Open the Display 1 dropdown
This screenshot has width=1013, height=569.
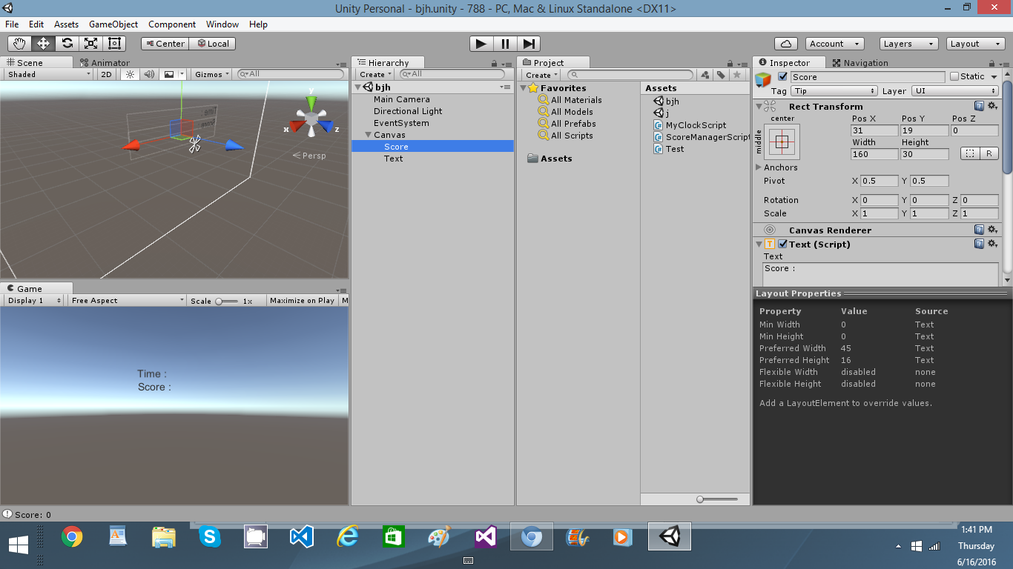pyautogui.click(x=35, y=301)
